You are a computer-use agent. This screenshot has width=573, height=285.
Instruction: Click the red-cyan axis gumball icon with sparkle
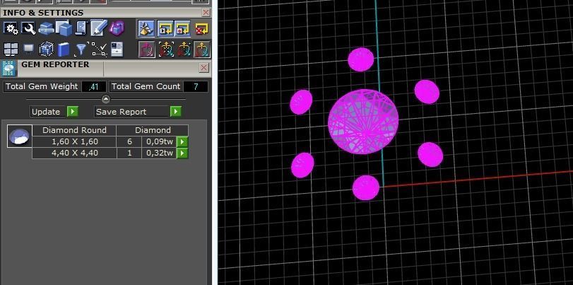click(x=184, y=50)
